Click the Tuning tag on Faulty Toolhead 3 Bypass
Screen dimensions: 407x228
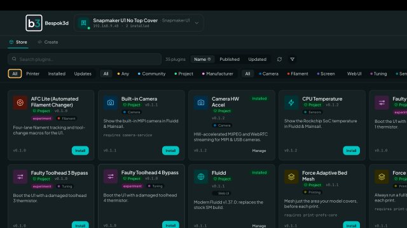[x=65, y=186]
